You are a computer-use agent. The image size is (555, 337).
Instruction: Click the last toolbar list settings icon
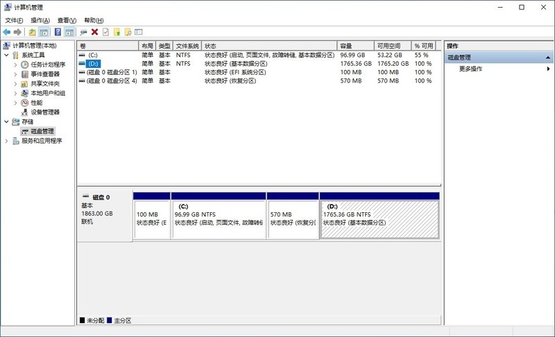coord(139,32)
